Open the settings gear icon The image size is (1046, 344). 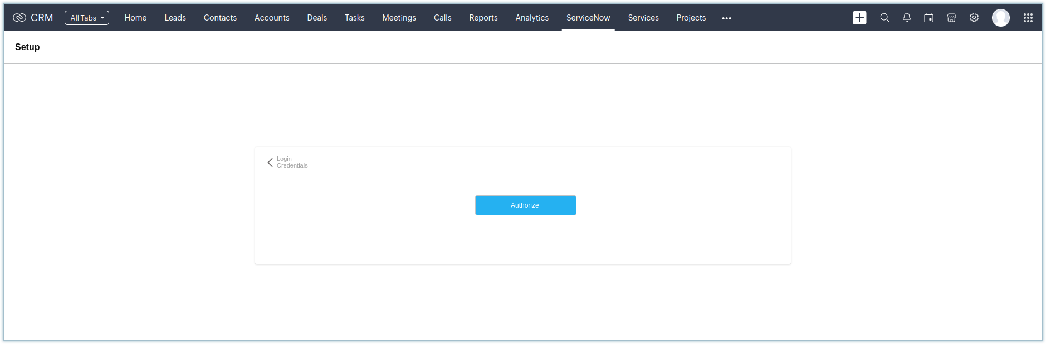(974, 18)
